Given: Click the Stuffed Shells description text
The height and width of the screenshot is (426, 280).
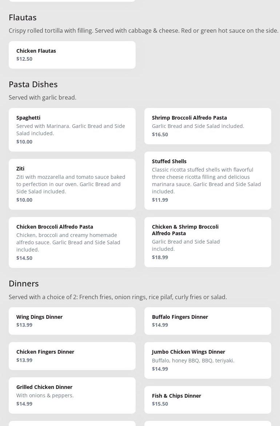Looking at the screenshot, I should (206, 180).
